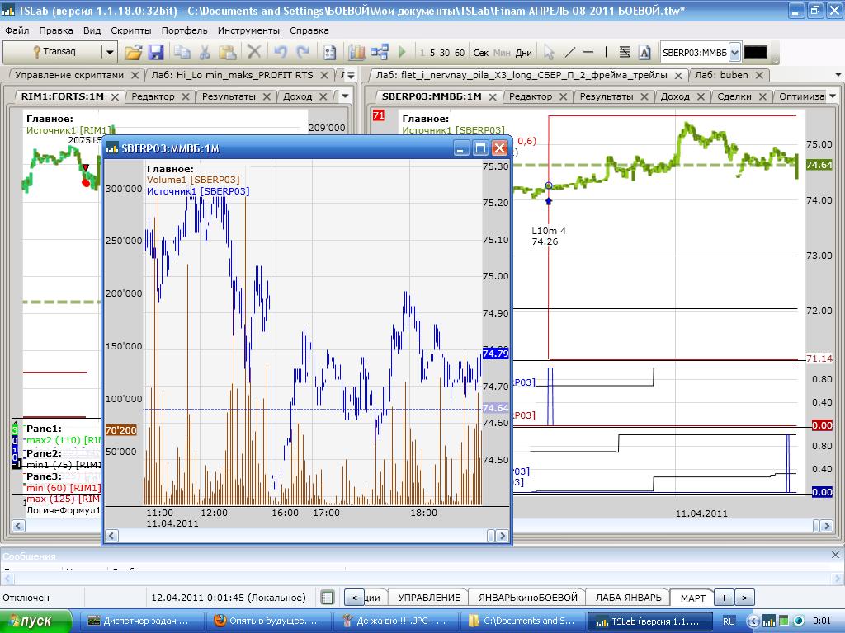The width and height of the screenshot is (845, 633).
Task: Click the plus button to add workspace
Action: (x=723, y=598)
